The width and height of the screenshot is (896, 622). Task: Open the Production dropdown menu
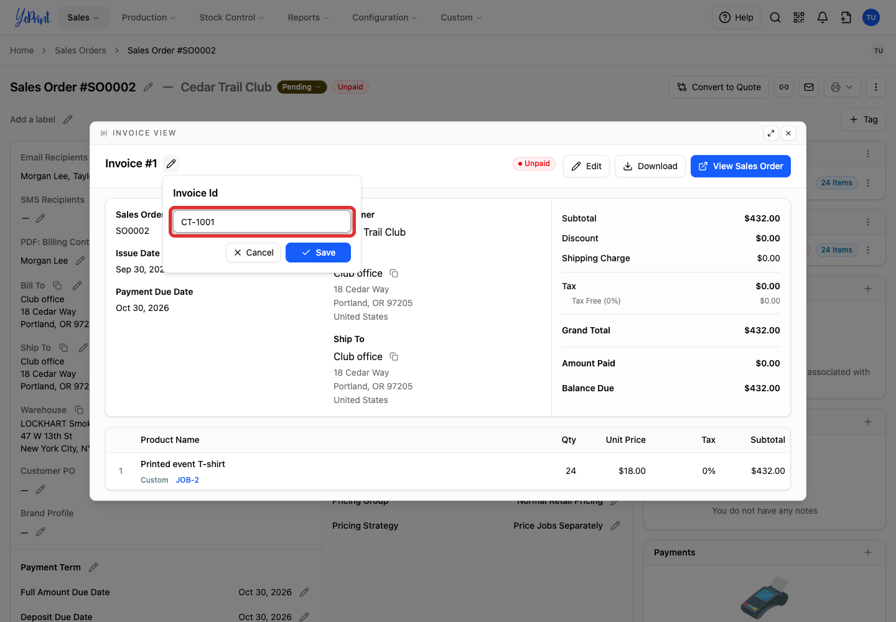pyautogui.click(x=149, y=17)
